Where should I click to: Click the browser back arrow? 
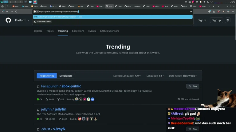pyautogui.click(x=7, y=12)
